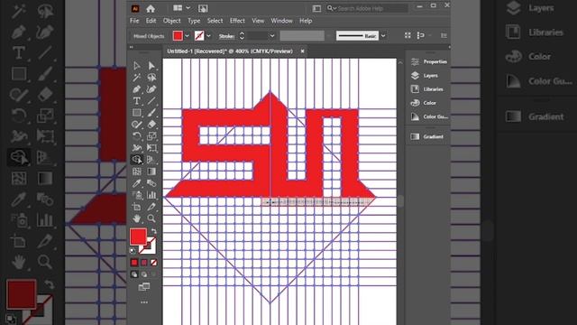Screen dimensions: 577x325
Task: Click the Share document icon
Action: [203, 8]
